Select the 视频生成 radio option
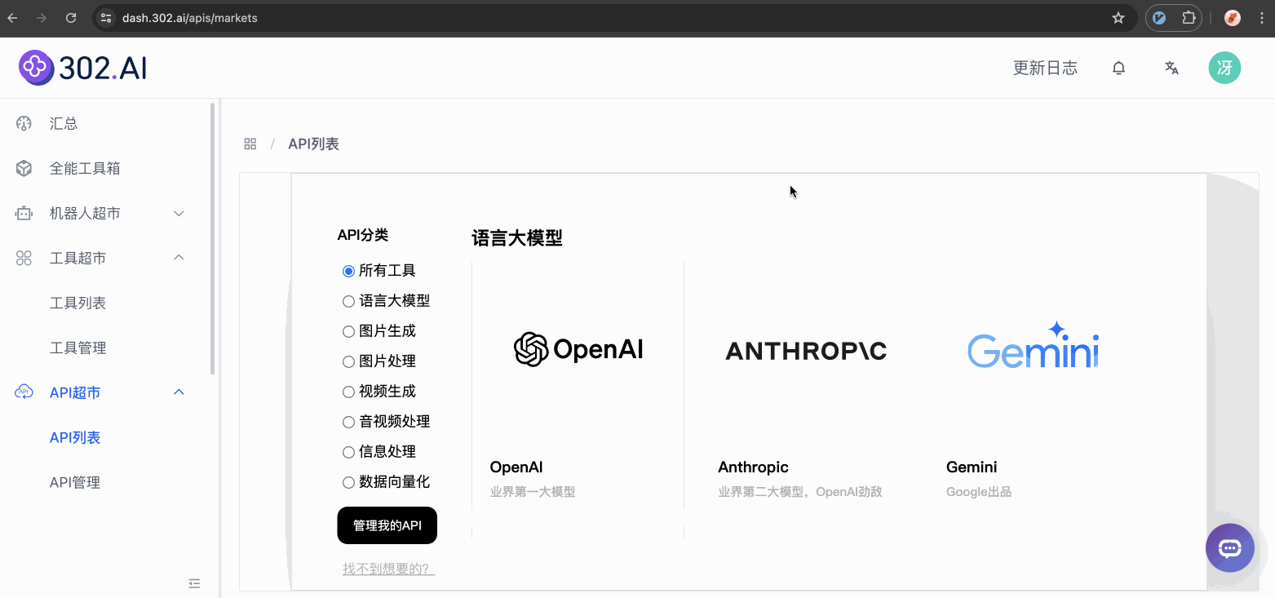 point(348,392)
